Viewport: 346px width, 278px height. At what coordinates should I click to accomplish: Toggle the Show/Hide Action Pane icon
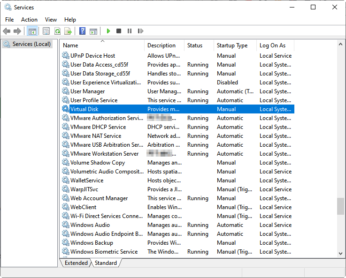93,31
